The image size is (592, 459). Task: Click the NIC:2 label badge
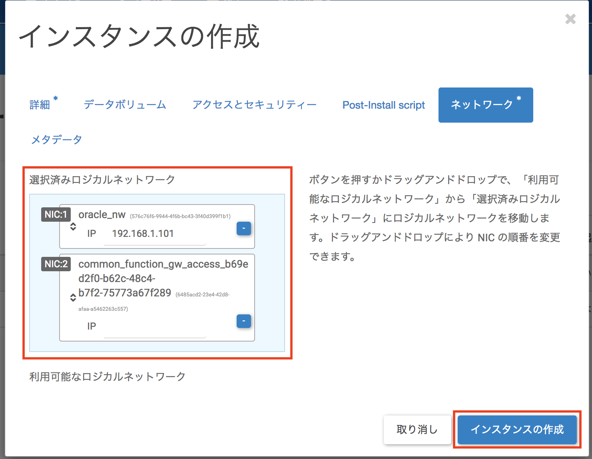pyautogui.click(x=56, y=264)
